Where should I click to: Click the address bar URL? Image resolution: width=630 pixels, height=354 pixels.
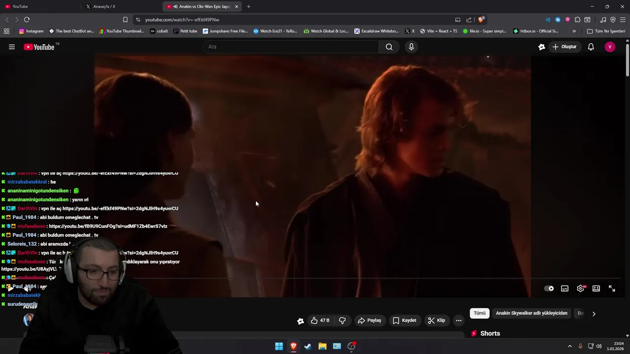click(182, 20)
